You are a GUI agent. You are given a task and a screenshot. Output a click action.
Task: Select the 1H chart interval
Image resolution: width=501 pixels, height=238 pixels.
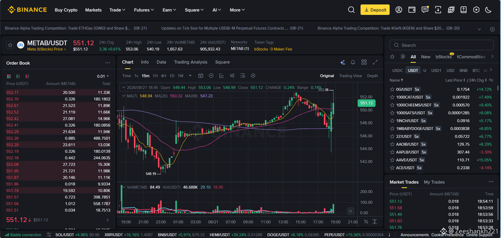tap(155, 76)
